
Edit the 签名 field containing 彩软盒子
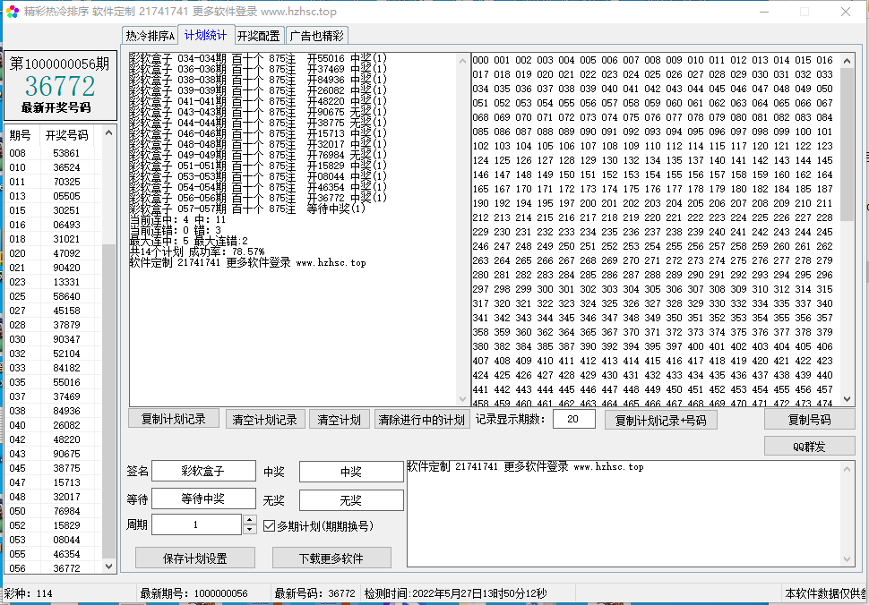203,471
